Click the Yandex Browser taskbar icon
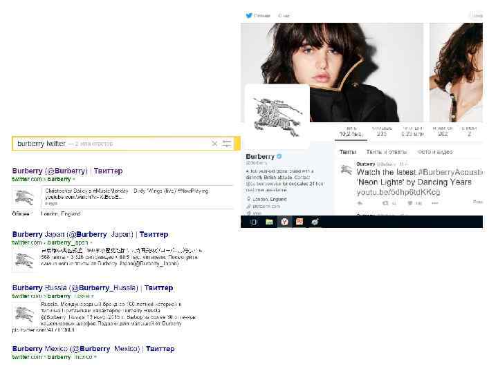Screen dimensions: 498x373 284,222
